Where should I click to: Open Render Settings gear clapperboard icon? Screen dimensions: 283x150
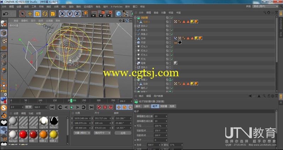pyautogui.click(x=109, y=14)
